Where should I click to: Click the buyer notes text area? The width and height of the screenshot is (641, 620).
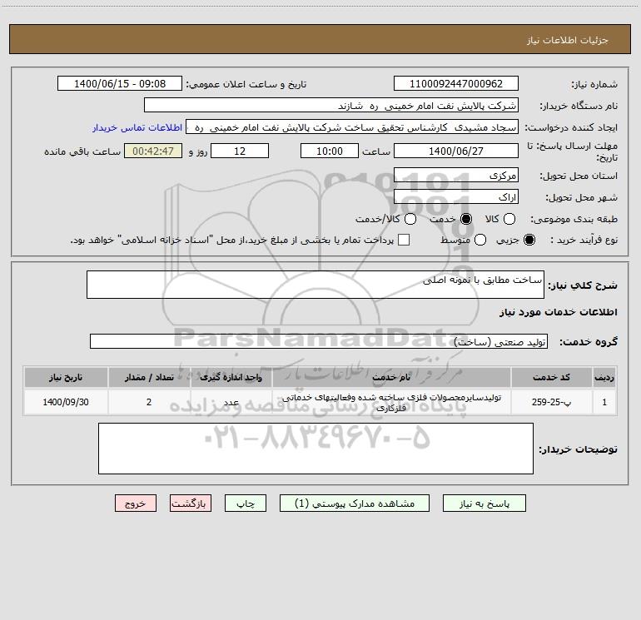(316, 449)
